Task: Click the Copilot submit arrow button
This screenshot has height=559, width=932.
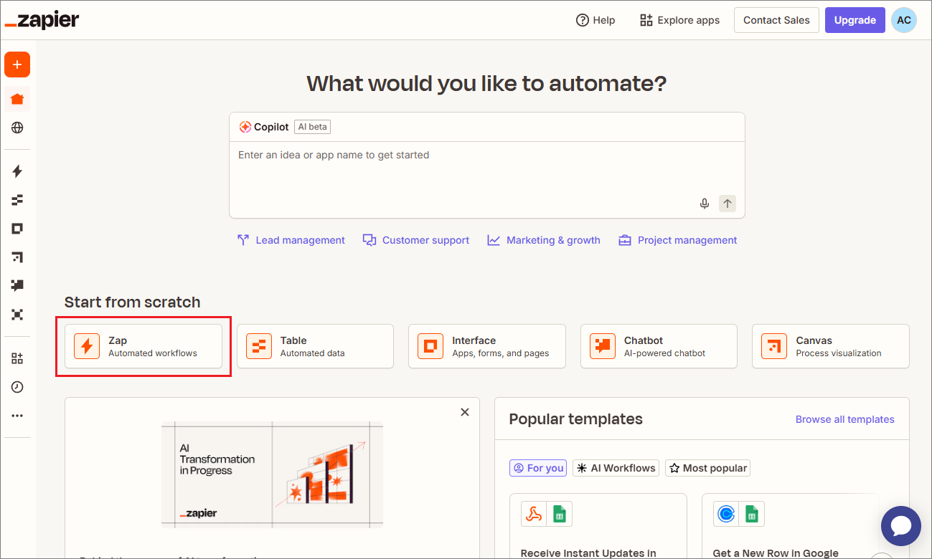Action: point(728,204)
